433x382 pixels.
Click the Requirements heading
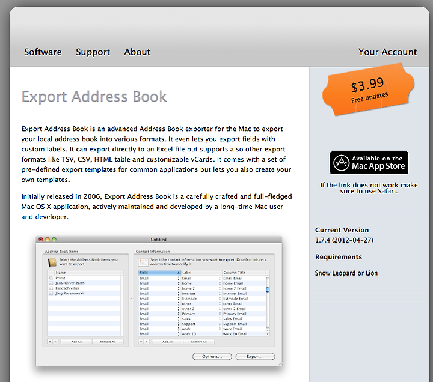point(338,257)
